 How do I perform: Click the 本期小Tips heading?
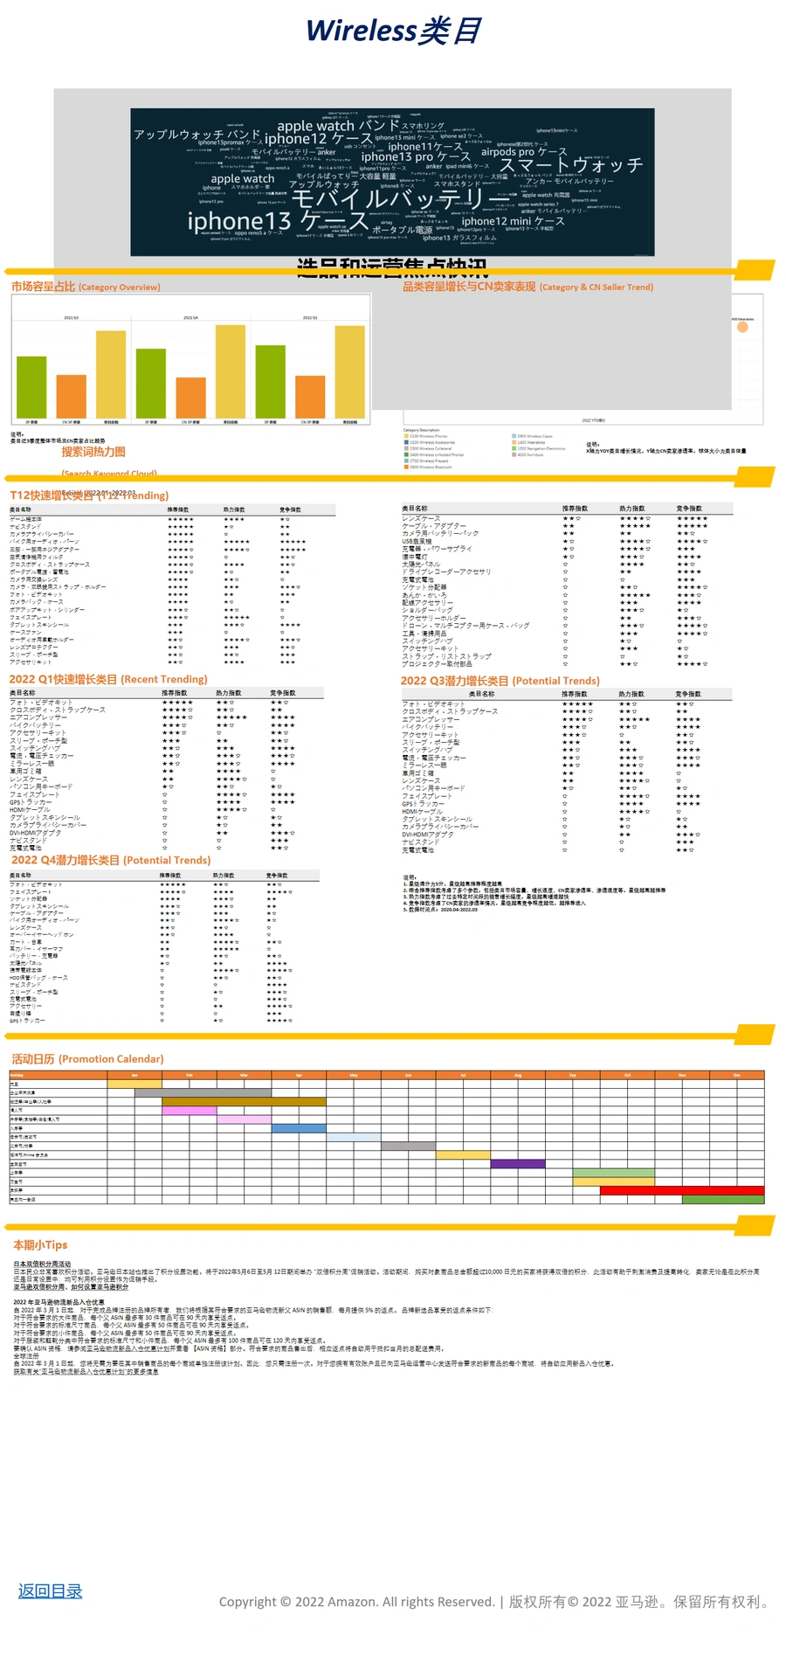40,1244
